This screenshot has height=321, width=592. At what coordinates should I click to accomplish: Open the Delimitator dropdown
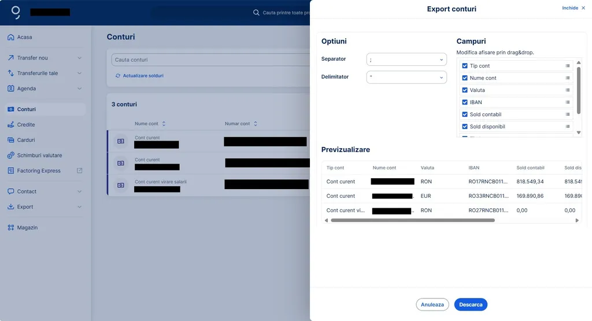tap(406, 77)
